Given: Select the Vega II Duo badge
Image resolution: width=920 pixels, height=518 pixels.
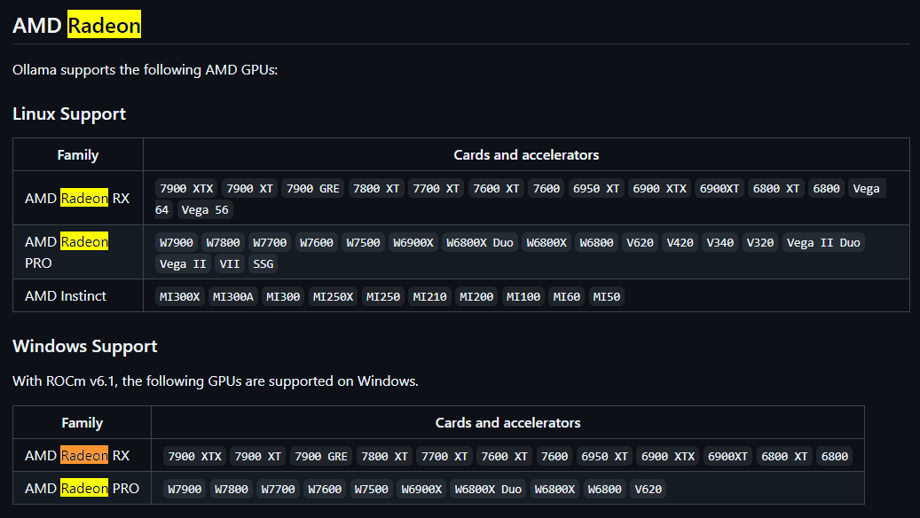Looking at the screenshot, I should 823,242.
